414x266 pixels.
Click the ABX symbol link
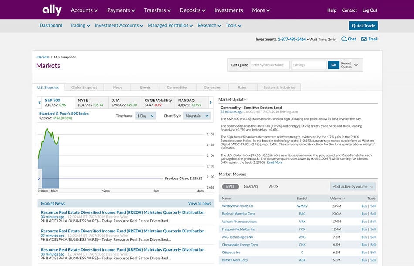pyautogui.click(x=302, y=260)
